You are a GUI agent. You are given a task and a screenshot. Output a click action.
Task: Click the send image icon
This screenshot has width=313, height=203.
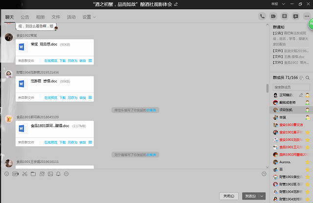click(x=50, y=174)
